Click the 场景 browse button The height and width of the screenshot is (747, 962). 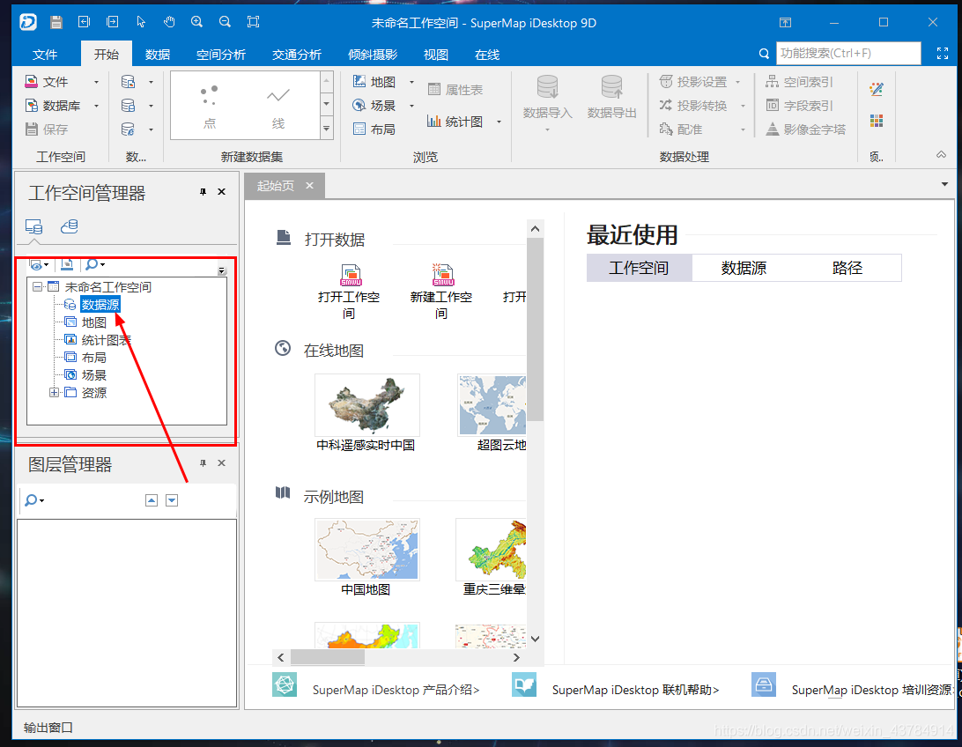point(375,106)
